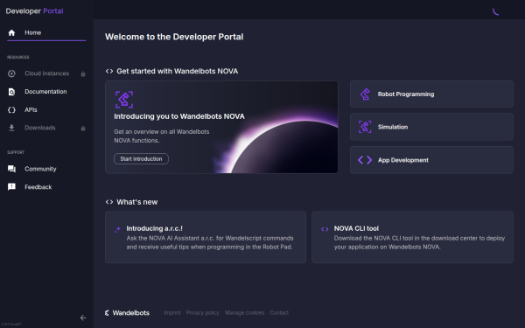This screenshot has width=525, height=328.
Task: Open APIs sidebar entry
Action: coord(46,110)
